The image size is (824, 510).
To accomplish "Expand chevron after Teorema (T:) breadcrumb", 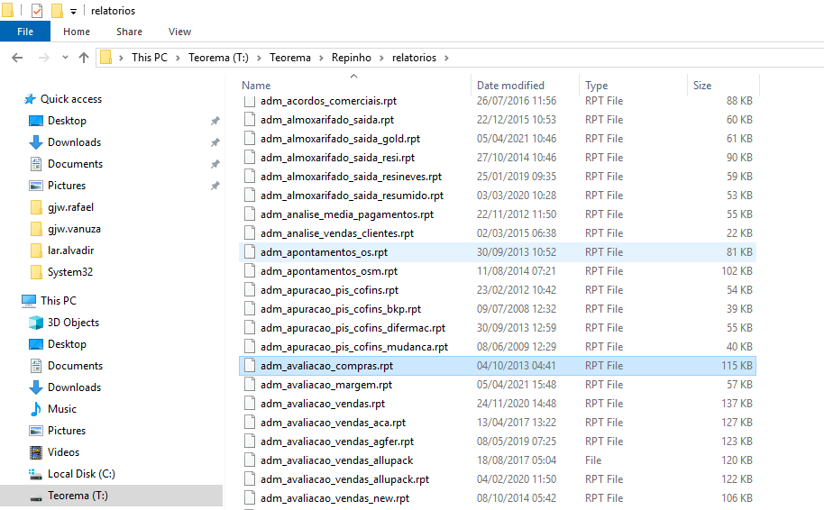I will (259, 58).
